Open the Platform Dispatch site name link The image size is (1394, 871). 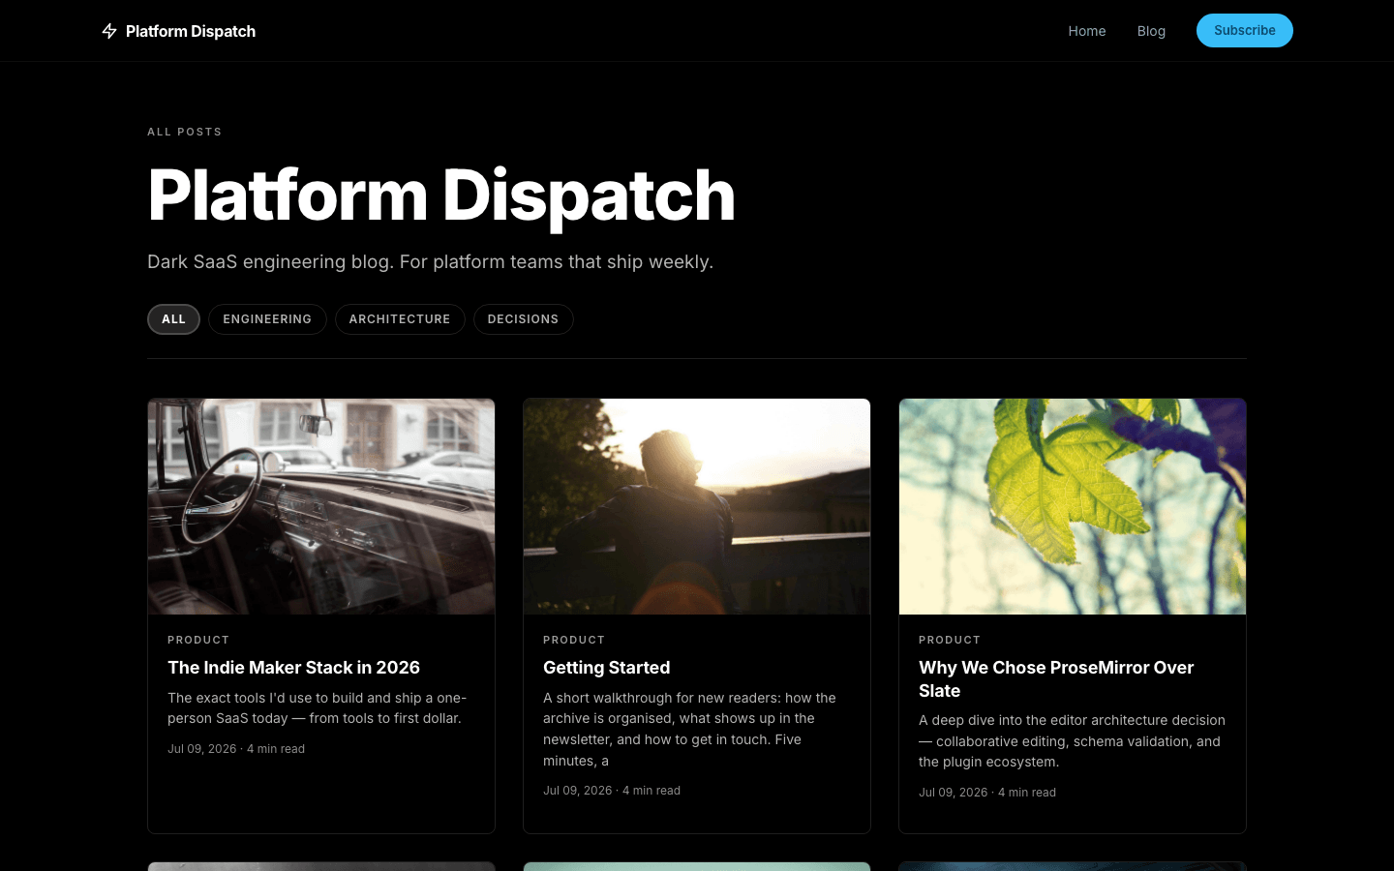point(191,31)
